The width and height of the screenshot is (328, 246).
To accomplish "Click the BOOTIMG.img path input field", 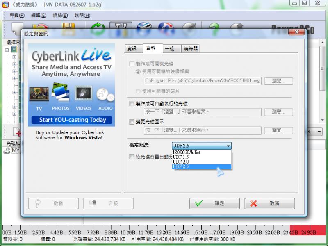I will (x=203, y=81).
